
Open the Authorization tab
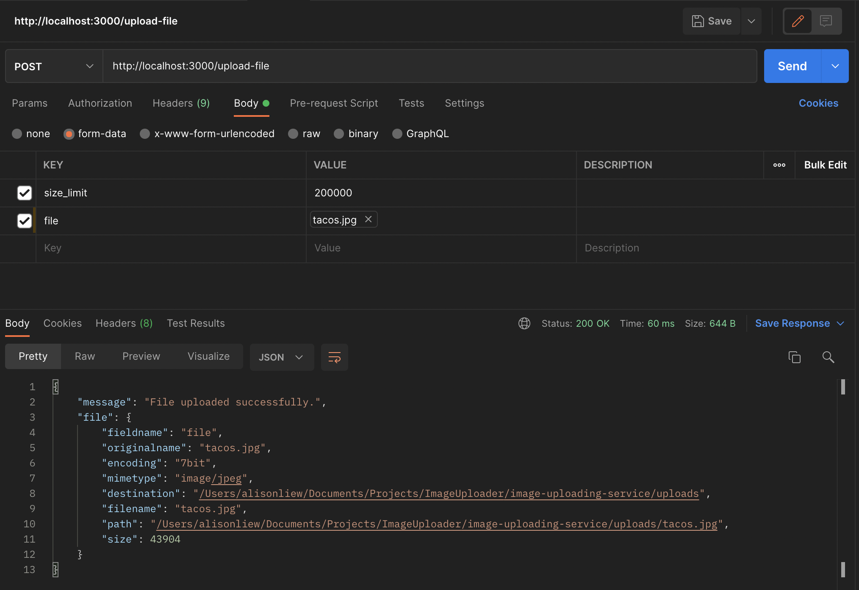point(100,103)
